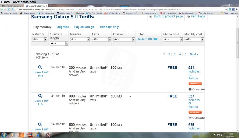Go to results page 4
Viewport: 239px width, 138px height.
pyautogui.click(x=180, y=54)
